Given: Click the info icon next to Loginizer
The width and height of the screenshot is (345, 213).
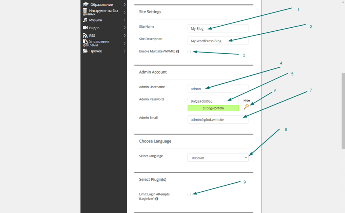Looking at the screenshot, I should pos(157,199).
